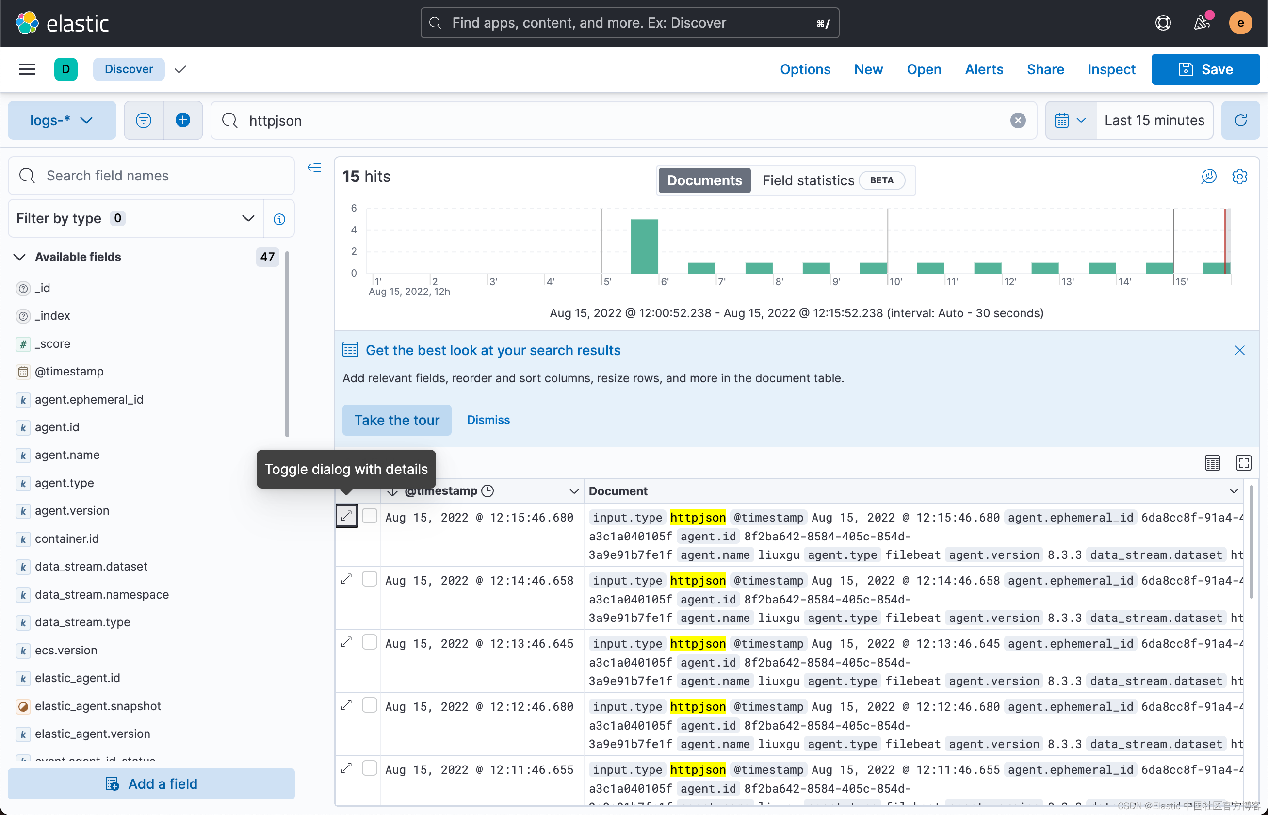Open the main navigation hamburger menu

[x=27, y=69]
